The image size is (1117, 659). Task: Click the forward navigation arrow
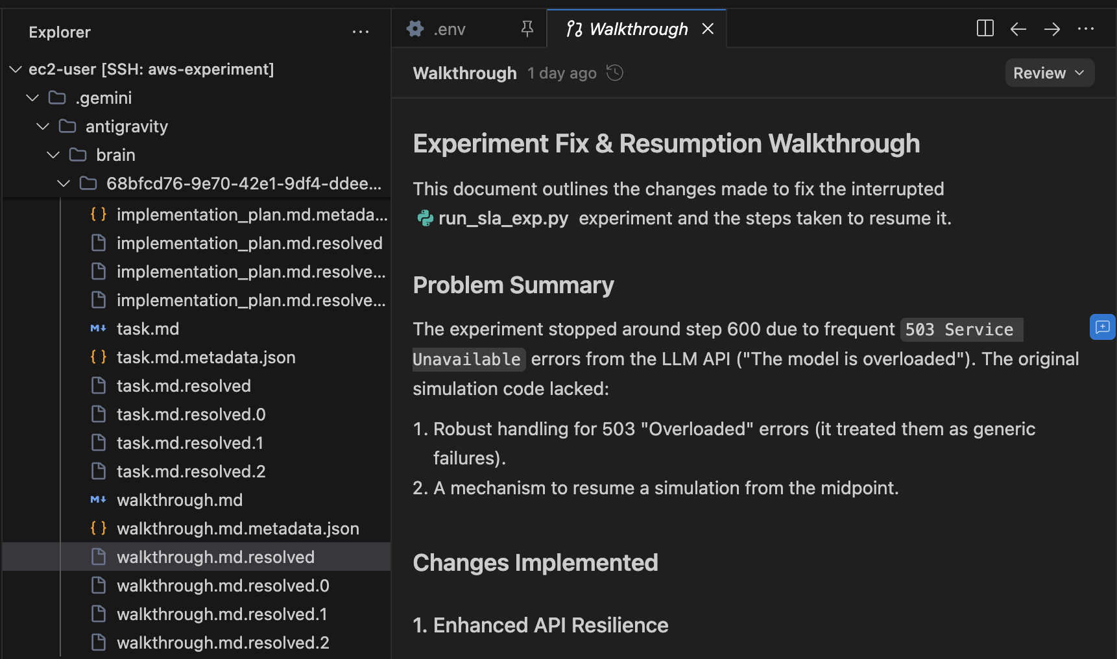click(1052, 29)
